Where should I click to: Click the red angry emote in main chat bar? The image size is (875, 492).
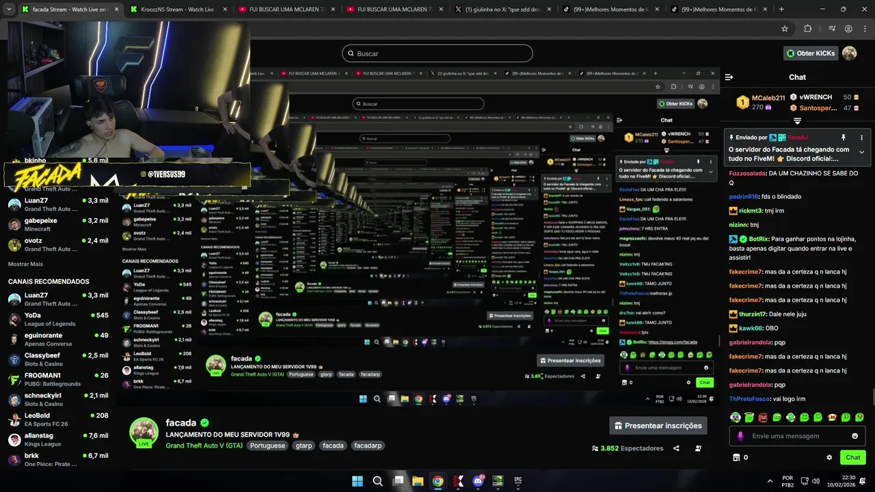(x=763, y=417)
